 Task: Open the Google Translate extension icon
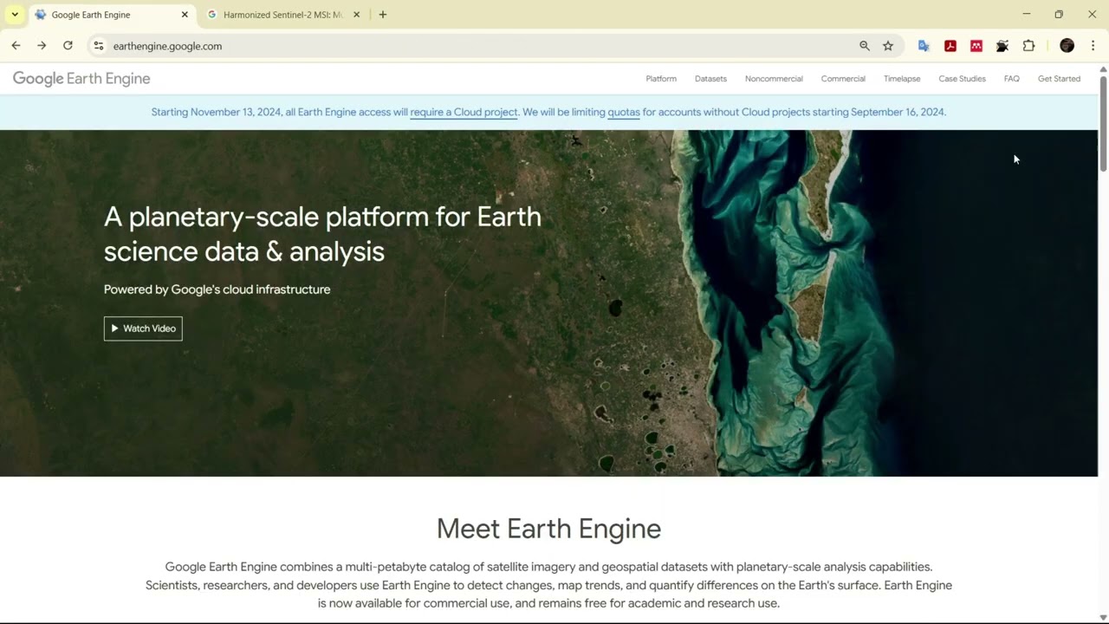click(924, 46)
